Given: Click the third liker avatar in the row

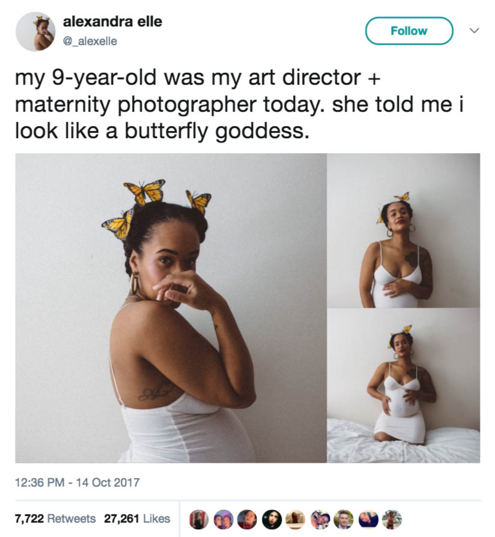Looking at the screenshot, I should point(247,519).
